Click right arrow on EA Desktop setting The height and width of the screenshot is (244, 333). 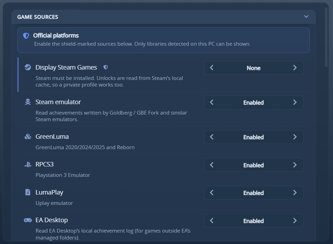pos(295,221)
